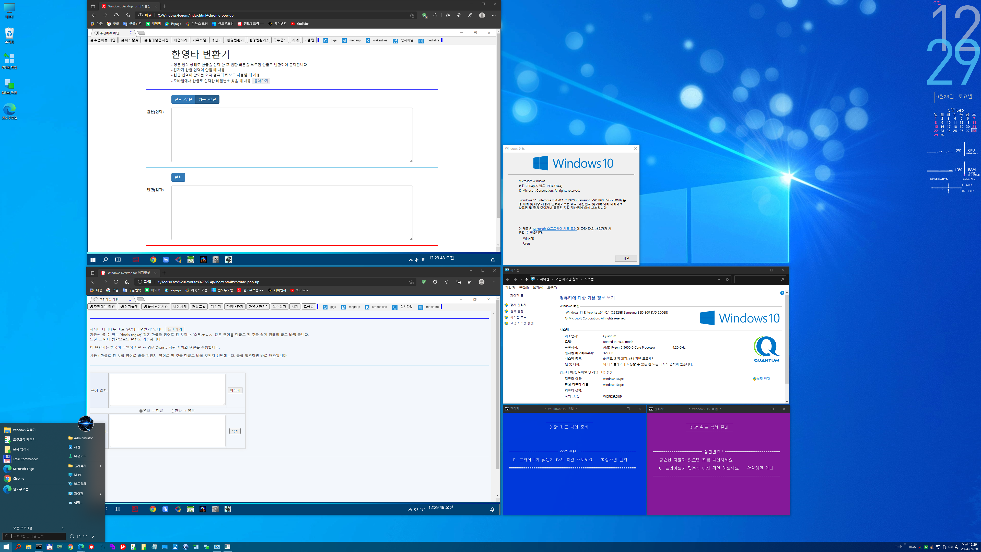Open Extensions puzzle icon in bottom Edge window
Viewport: 981px width, 552px height.
(x=435, y=282)
